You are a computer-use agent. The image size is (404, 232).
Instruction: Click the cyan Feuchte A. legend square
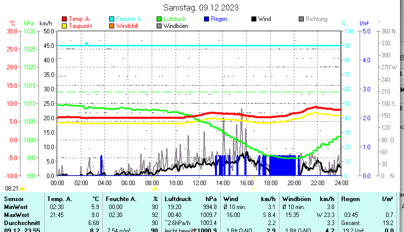[112, 19]
